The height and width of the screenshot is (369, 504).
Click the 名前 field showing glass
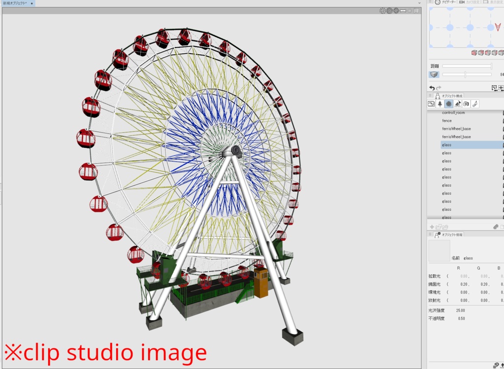coord(468,258)
